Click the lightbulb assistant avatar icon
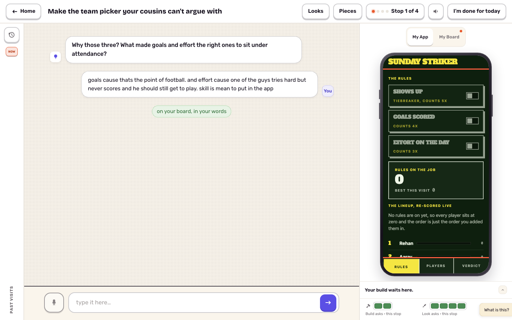The image size is (512, 320). 55,57
